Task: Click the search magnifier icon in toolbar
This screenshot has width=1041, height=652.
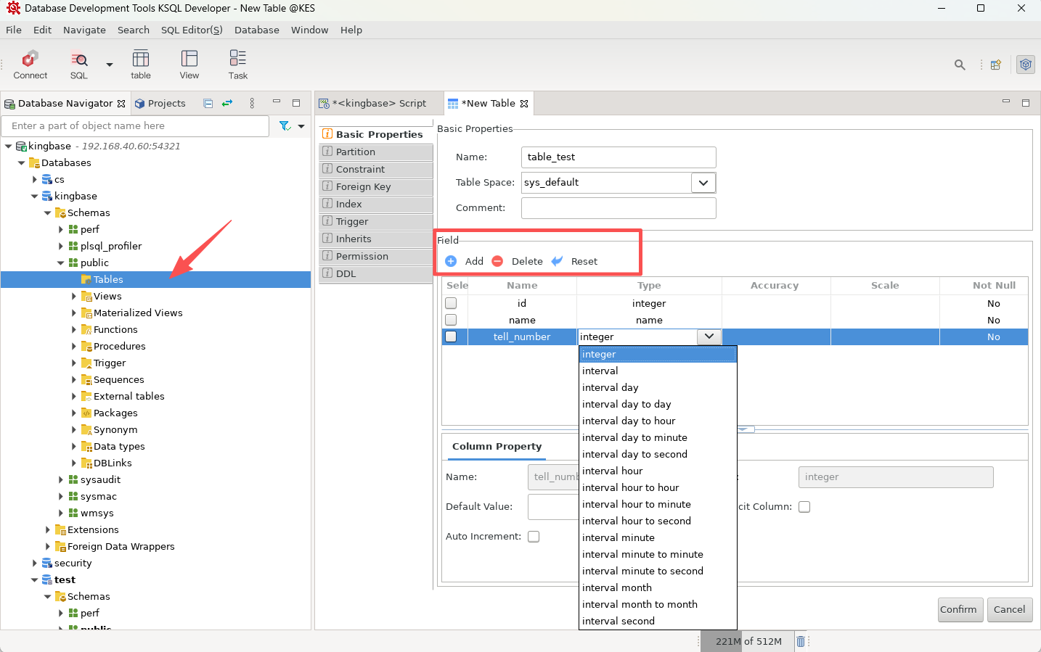Action: point(960,65)
